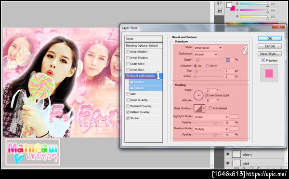Image resolution: width=289 pixels, height=179 pixels.
Task: Click the Soften px field
Action: [x=229, y=77]
